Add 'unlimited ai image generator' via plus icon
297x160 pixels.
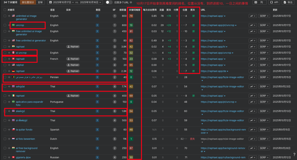click(9, 16)
